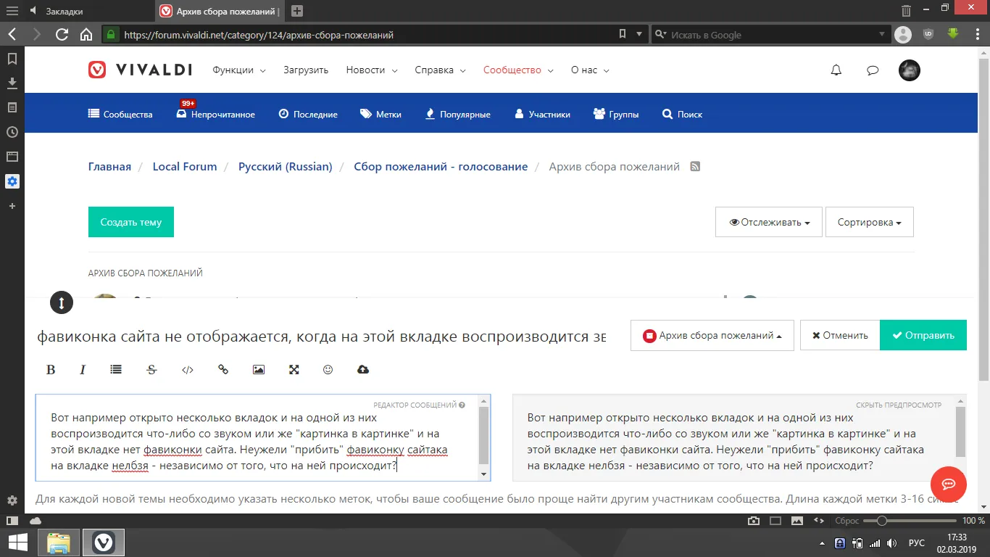
Task: Open the Популярные tab
Action: click(x=457, y=115)
